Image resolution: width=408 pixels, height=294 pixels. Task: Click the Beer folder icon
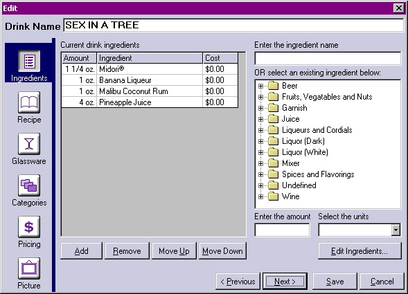click(273, 86)
